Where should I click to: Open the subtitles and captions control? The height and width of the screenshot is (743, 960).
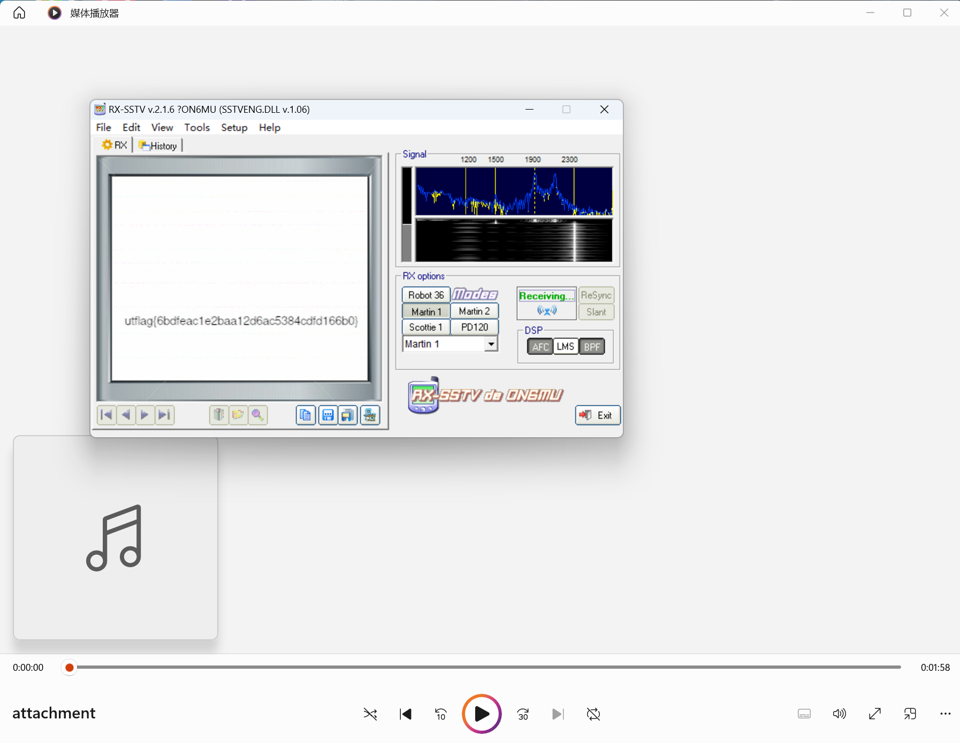click(804, 714)
